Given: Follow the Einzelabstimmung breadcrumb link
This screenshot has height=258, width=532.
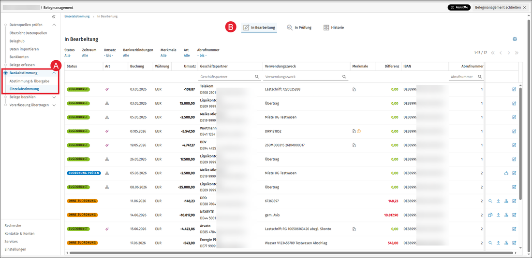Looking at the screenshot, I should [x=77, y=16].
